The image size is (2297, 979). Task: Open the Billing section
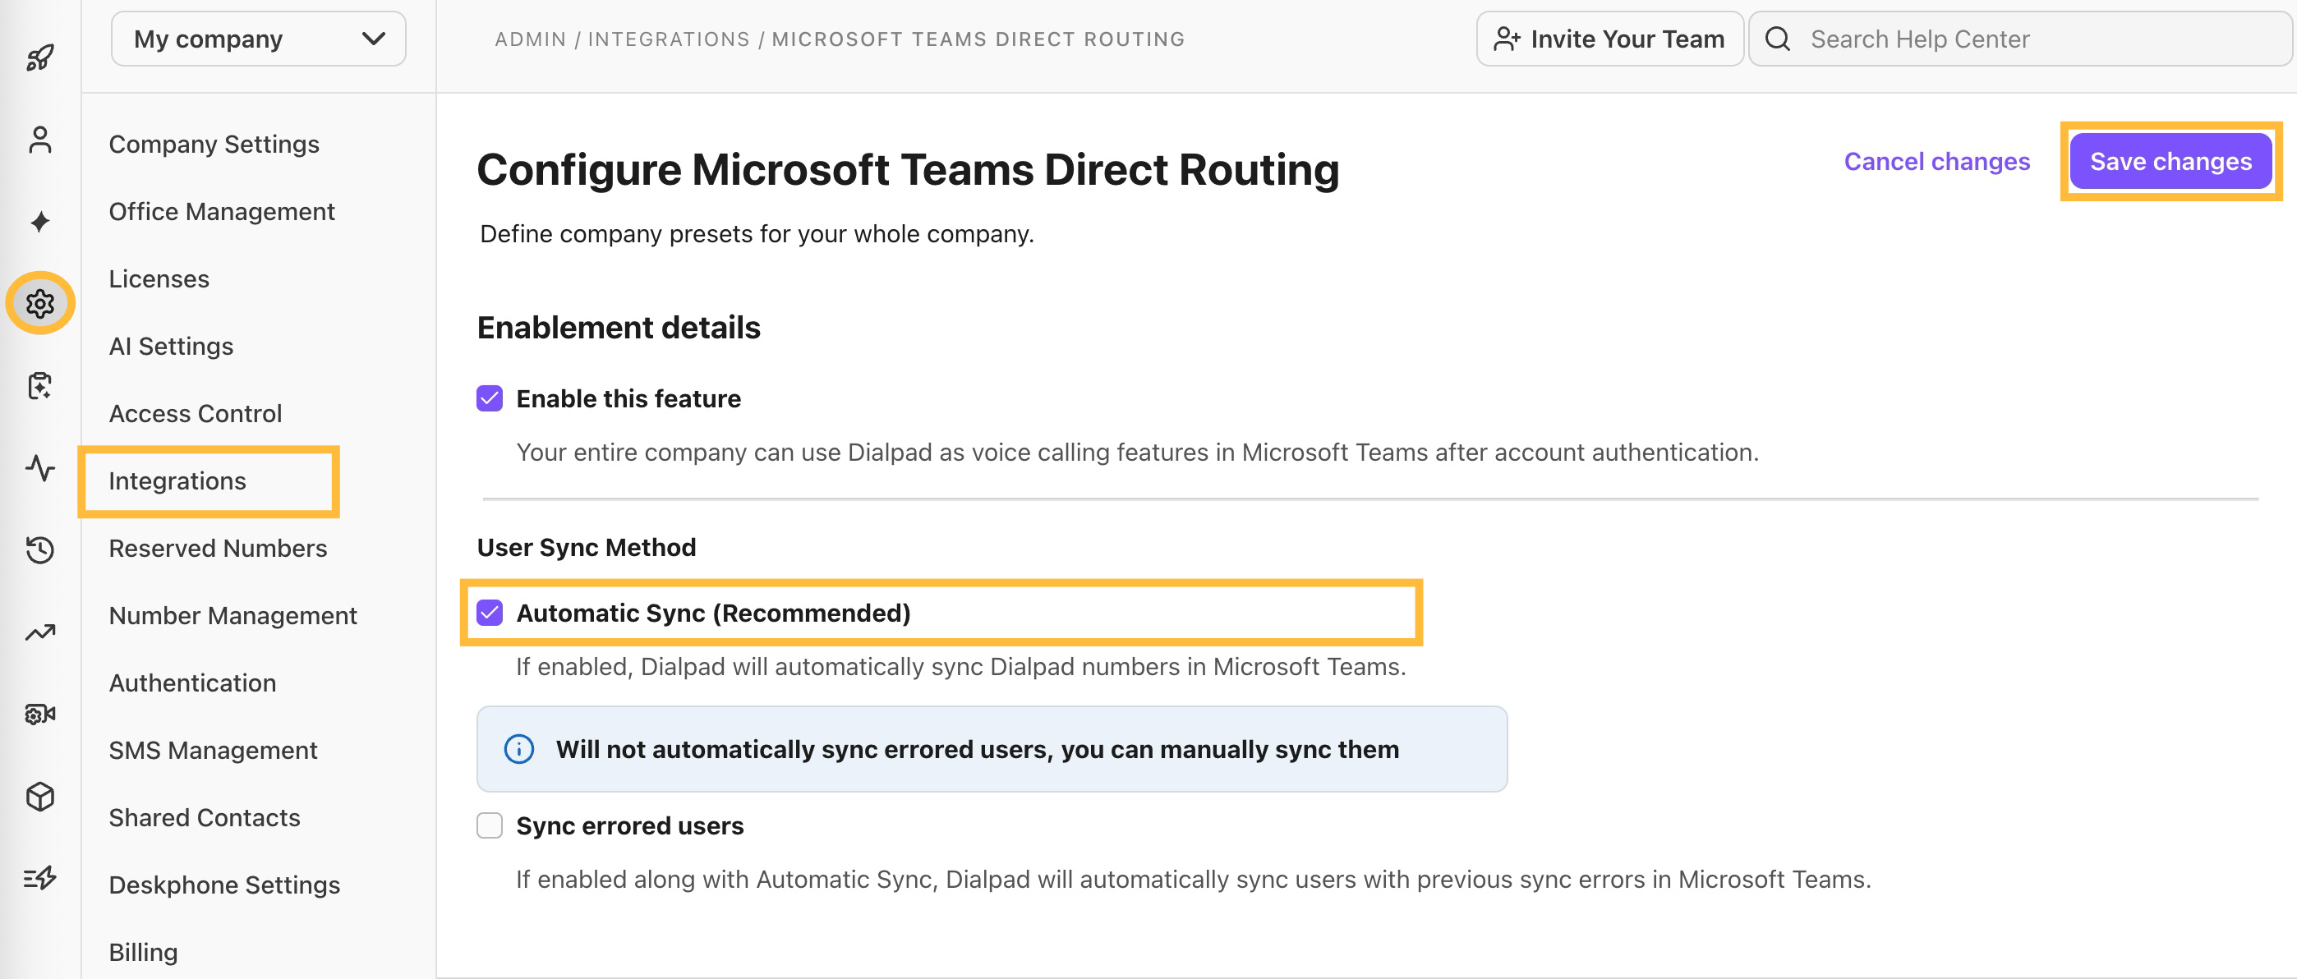coord(144,952)
